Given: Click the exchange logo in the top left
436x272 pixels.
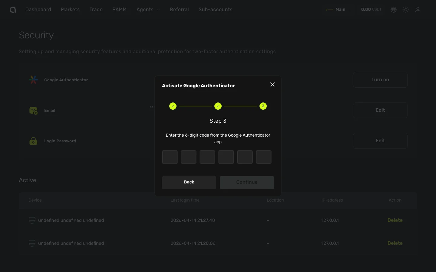Looking at the screenshot, I should tap(12, 9).
